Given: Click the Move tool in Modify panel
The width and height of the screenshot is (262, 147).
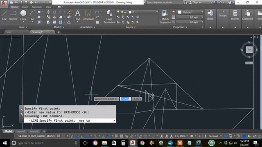Looking at the screenshot, I should point(48,12).
